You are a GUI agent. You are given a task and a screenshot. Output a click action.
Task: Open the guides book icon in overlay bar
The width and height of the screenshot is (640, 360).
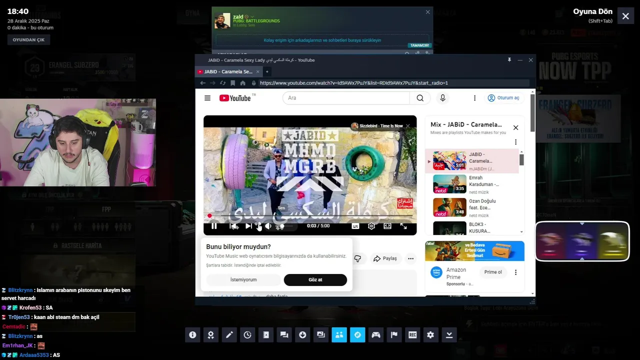coord(266,335)
